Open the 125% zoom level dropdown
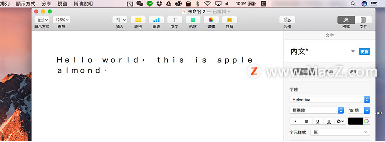385x142 pixels. pos(61,20)
